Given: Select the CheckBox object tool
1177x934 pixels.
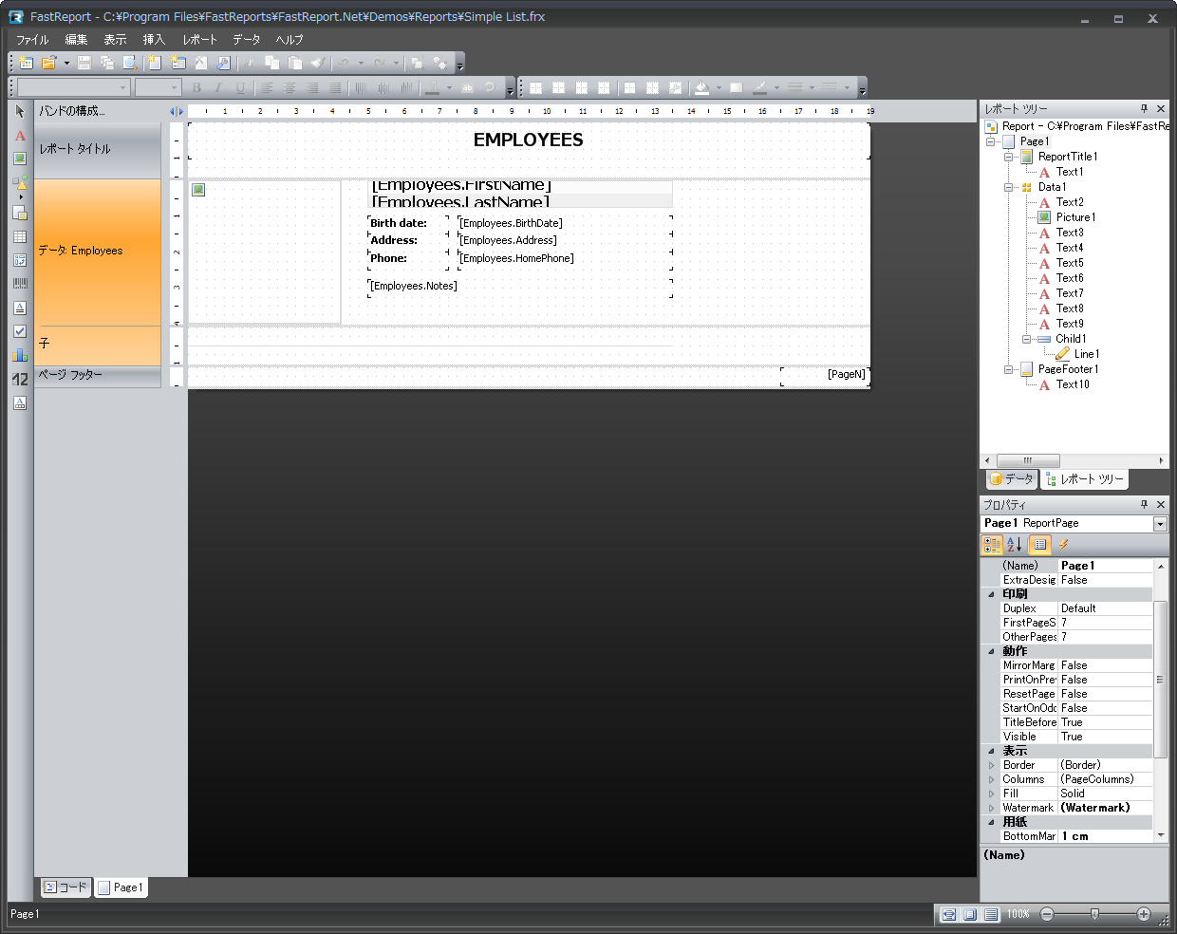Looking at the screenshot, I should click(x=20, y=331).
